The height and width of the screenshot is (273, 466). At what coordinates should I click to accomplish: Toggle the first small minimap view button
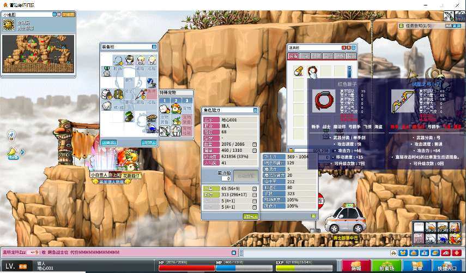(55, 14)
